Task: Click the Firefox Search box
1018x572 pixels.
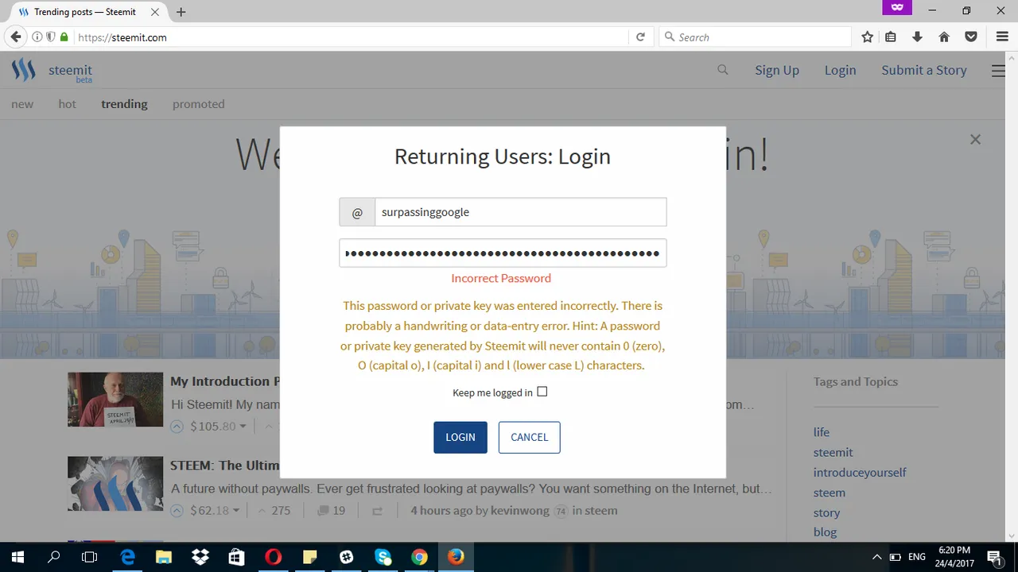Action: pyautogui.click(x=756, y=37)
